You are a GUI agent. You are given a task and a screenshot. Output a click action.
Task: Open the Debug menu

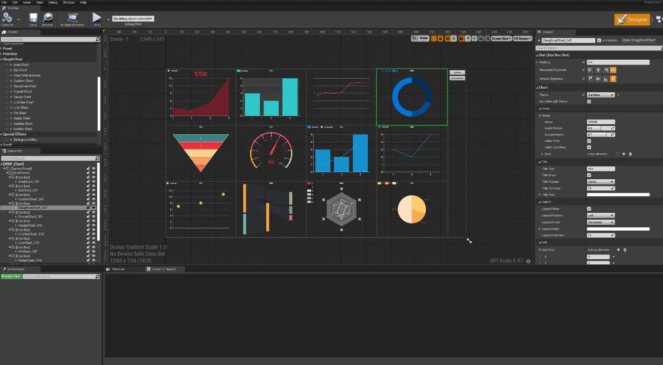pos(53,2)
